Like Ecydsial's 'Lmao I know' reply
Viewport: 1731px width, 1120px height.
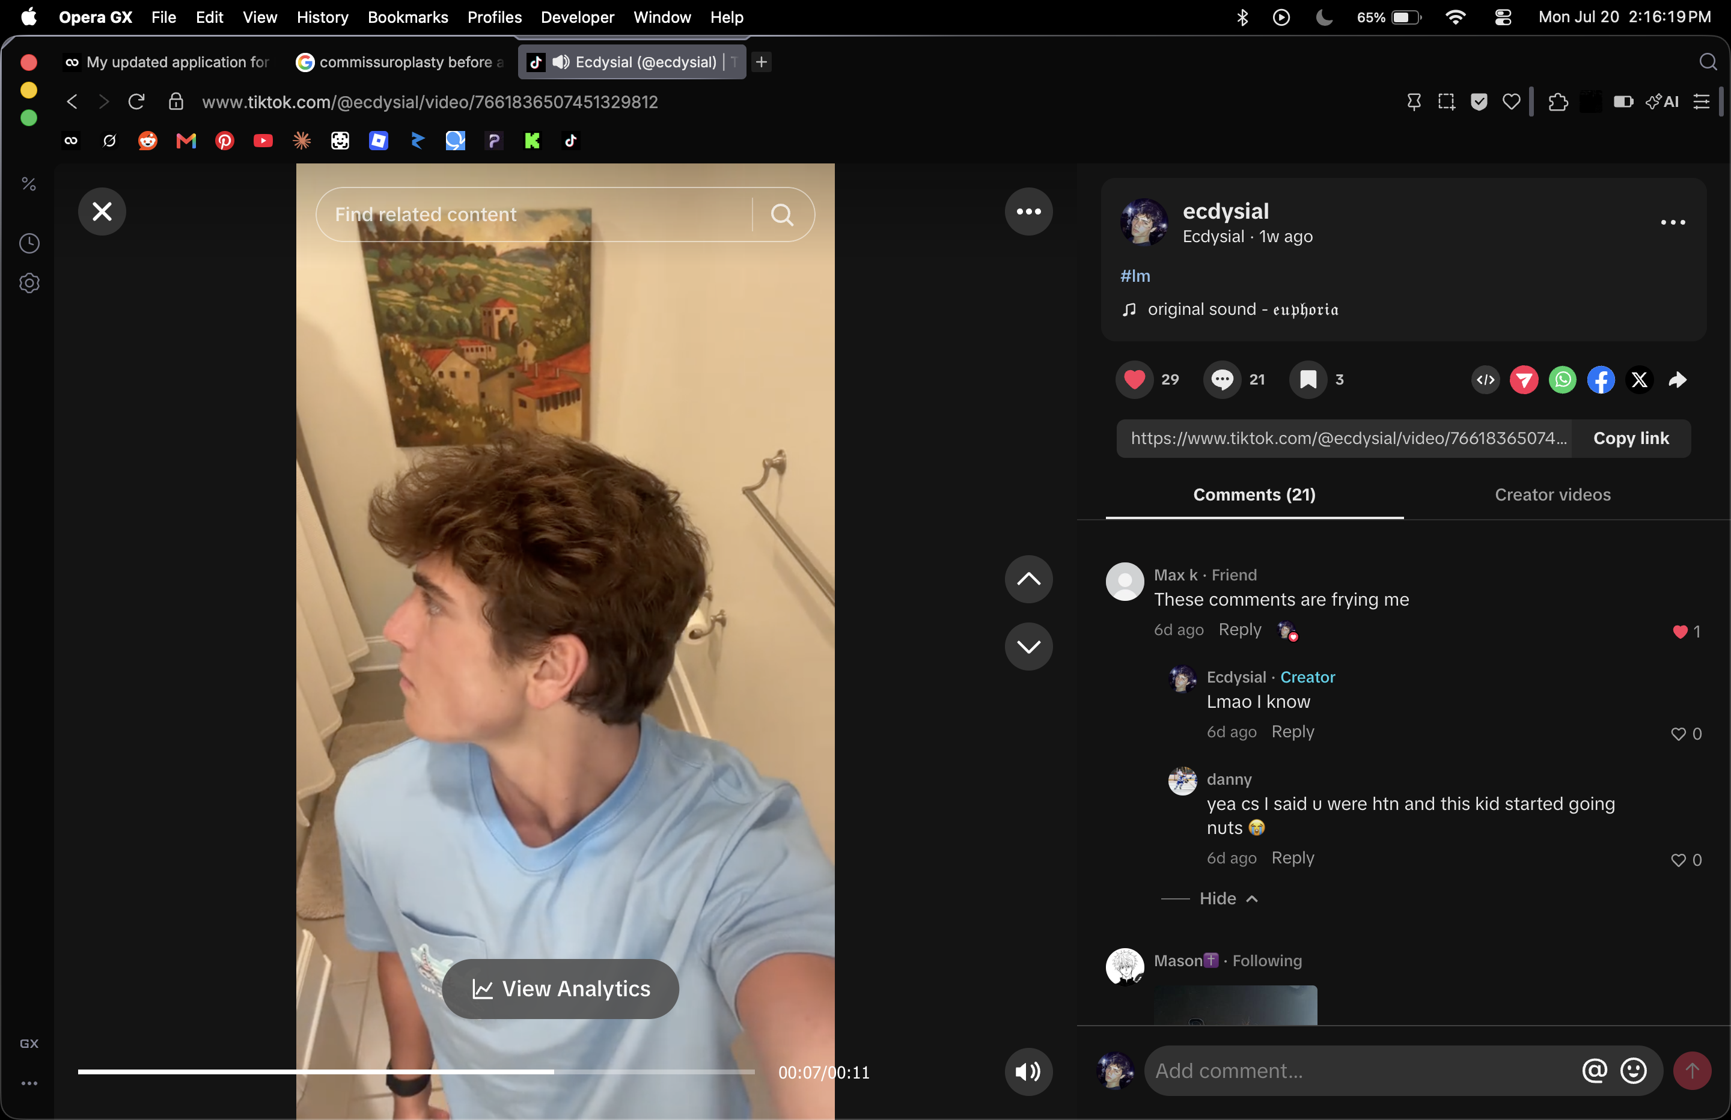tap(1679, 734)
